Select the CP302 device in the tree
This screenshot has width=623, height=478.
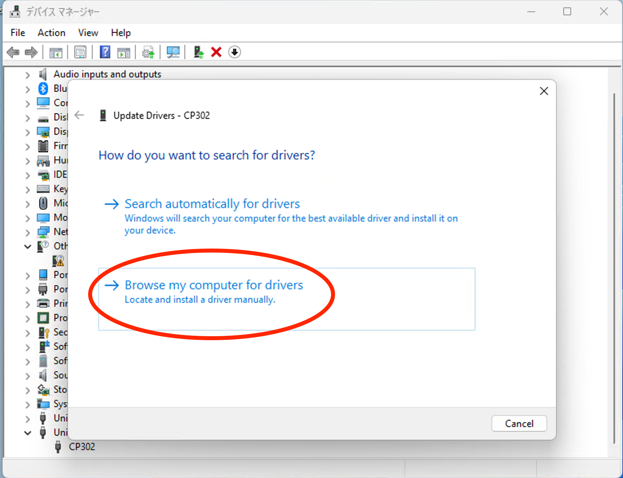coord(82,447)
